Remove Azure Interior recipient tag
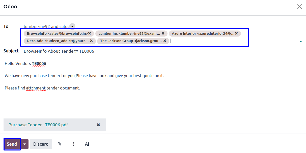This screenshot has height=153, width=306. (x=236, y=33)
